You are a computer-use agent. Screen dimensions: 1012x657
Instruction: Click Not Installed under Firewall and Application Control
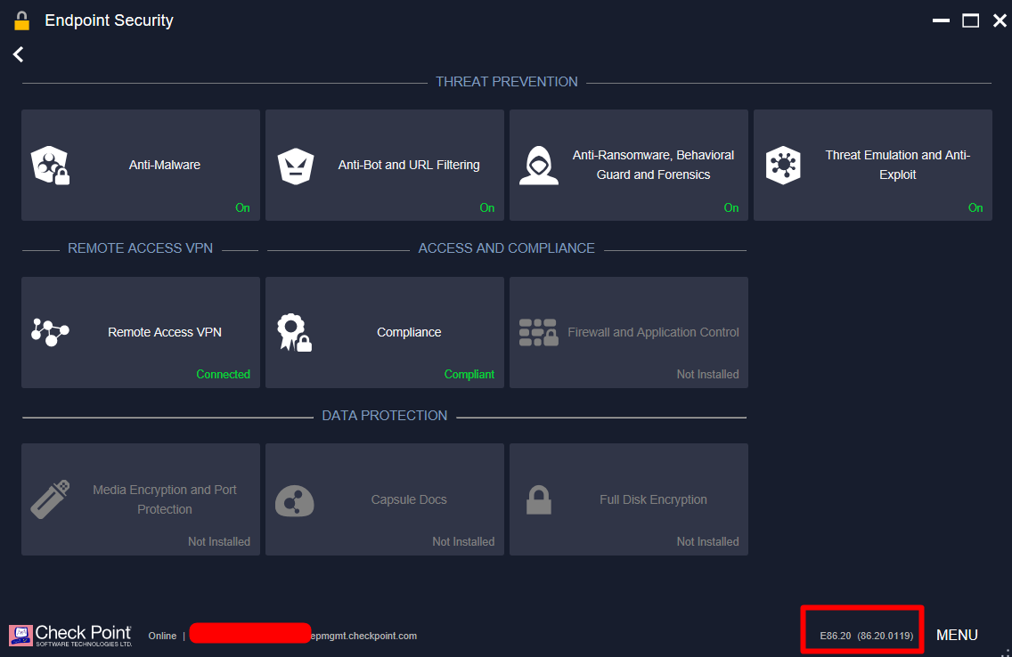pyautogui.click(x=708, y=375)
